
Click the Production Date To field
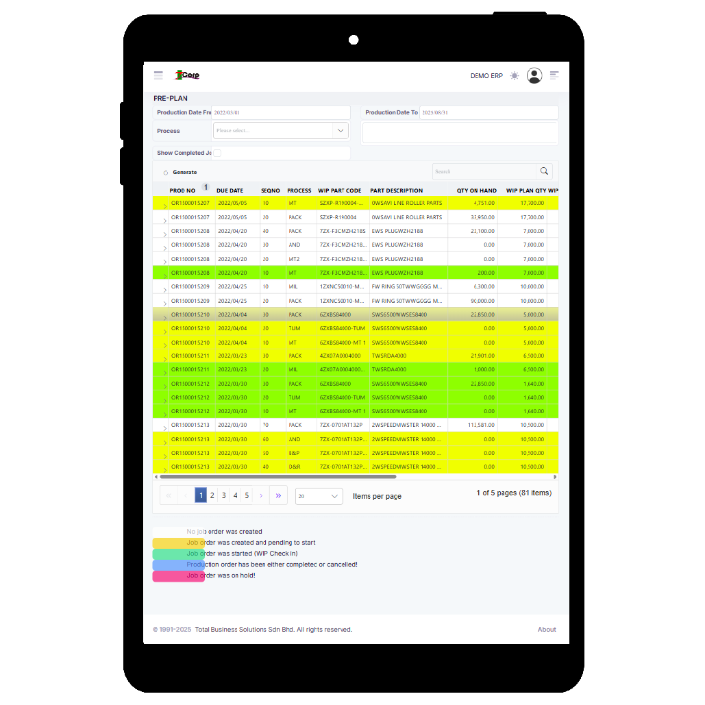point(488,112)
